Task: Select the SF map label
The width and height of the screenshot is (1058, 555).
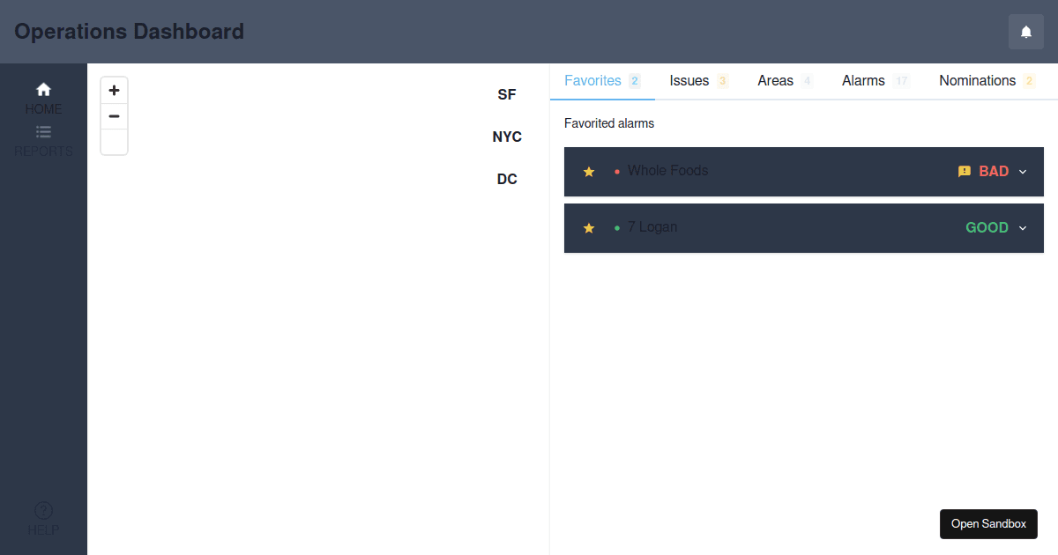Action: click(x=507, y=94)
